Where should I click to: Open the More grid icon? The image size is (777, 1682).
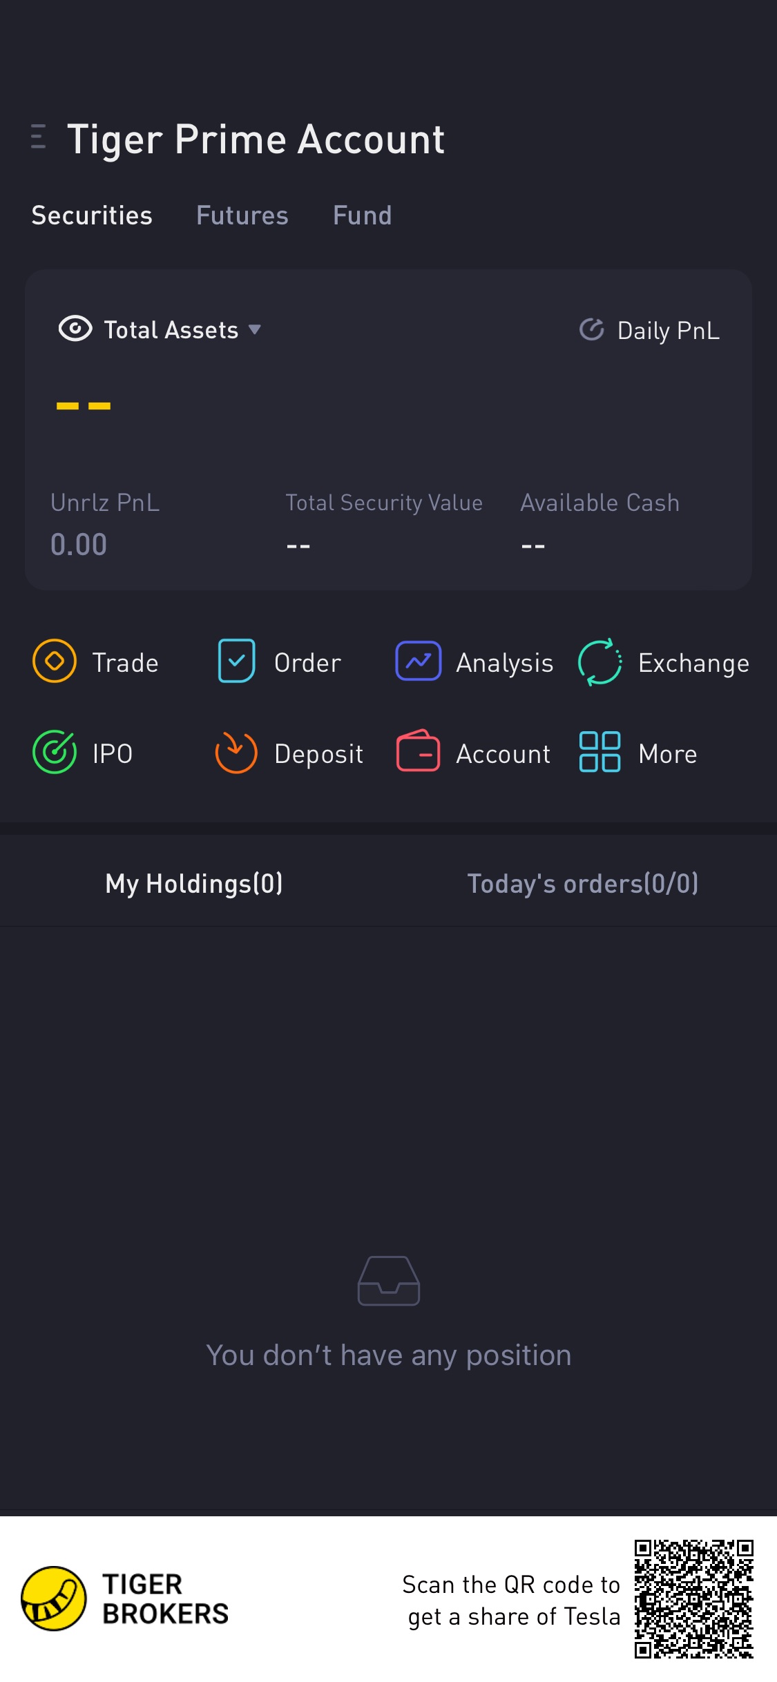pyautogui.click(x=599, y=752)
